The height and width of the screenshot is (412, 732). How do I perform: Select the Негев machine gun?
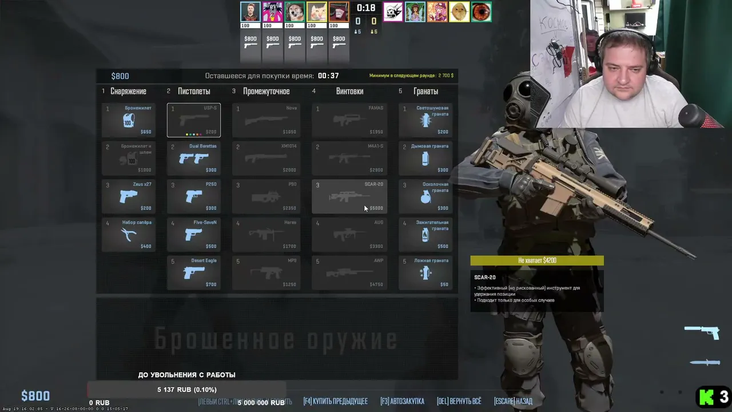click(266, 235)
